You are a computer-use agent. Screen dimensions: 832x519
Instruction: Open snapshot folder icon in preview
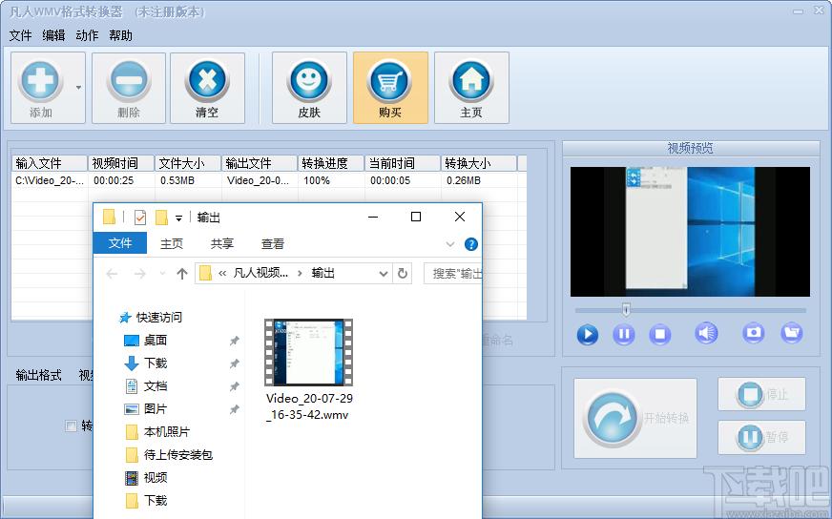792,333
